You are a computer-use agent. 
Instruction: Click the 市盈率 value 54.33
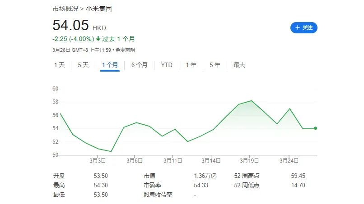pos(201,185)
